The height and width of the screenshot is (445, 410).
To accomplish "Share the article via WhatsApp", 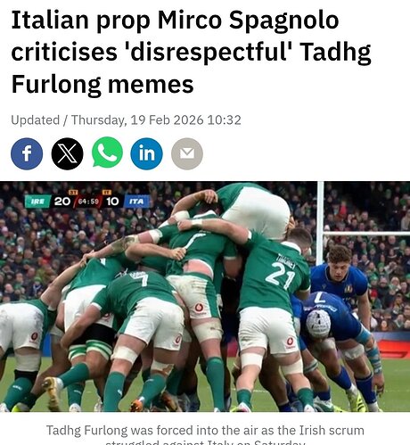I will pyautogui.click(x=107, y=152).
